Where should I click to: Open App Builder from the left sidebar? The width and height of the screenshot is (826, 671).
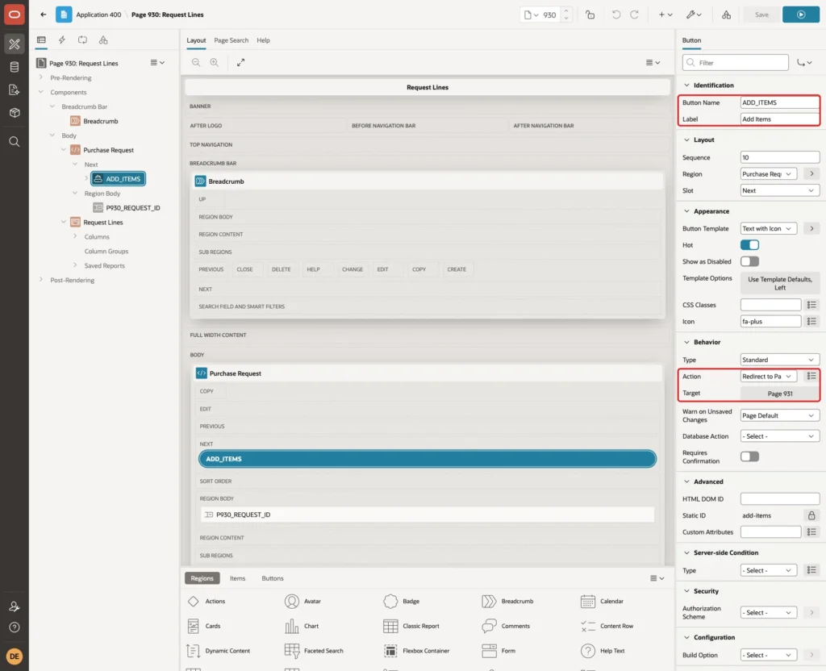15,44
